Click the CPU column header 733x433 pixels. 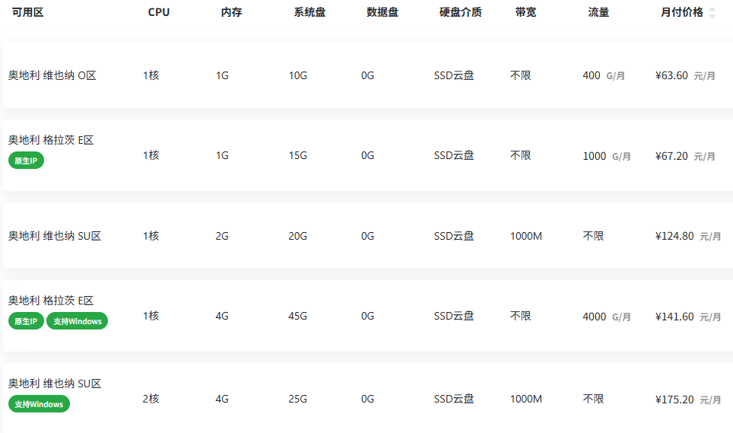click(x=158, y=12)
